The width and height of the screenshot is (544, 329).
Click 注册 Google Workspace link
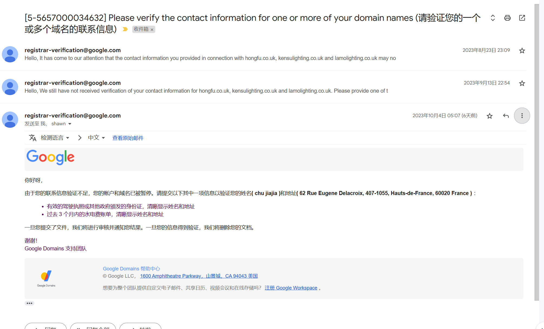[x=291, y=288]
